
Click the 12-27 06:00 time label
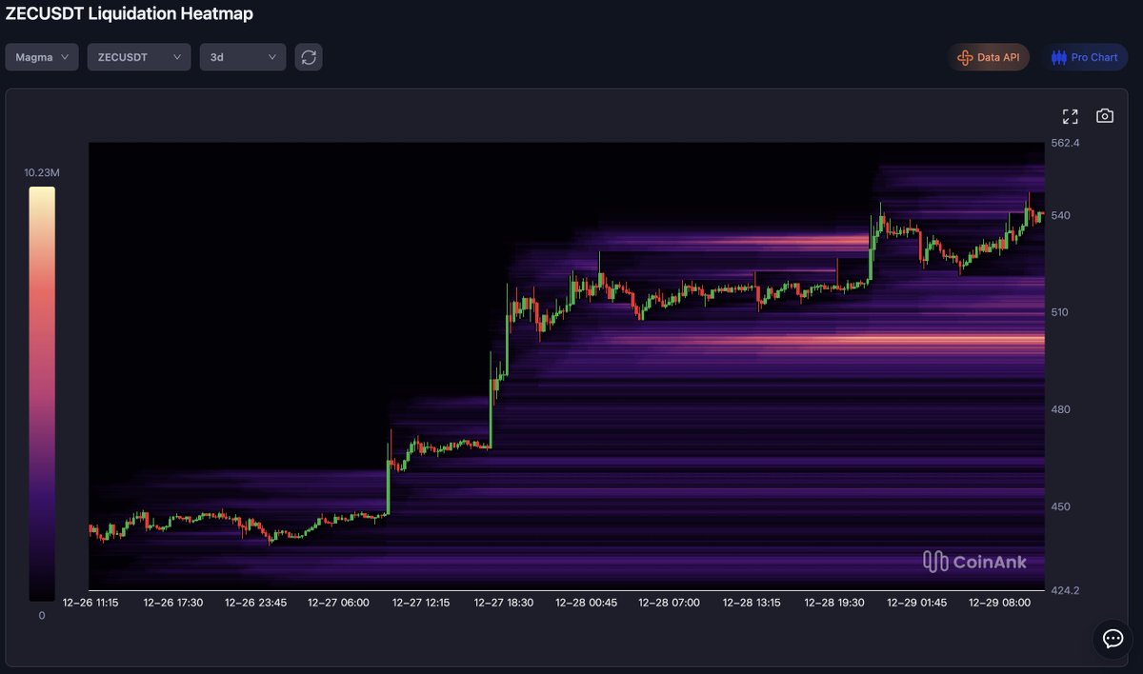point(338,603)
